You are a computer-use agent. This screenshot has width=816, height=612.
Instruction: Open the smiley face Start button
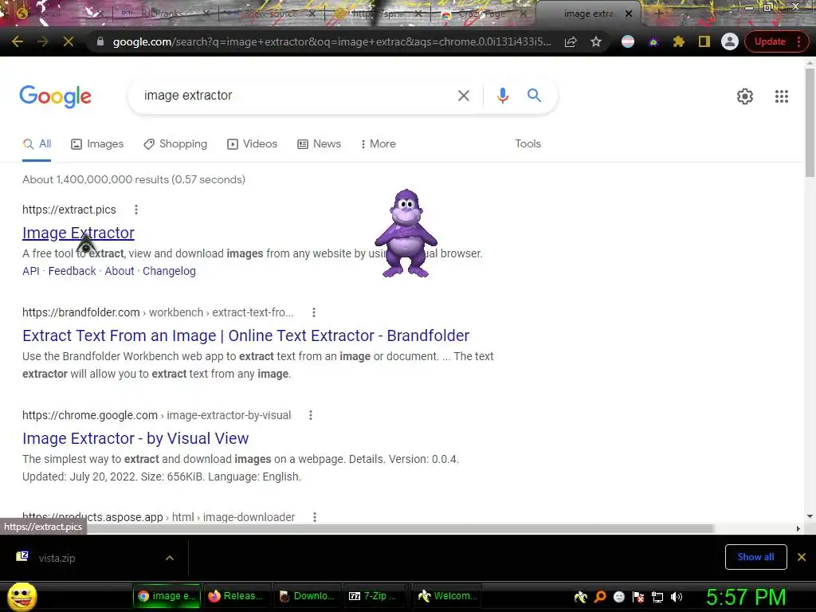tap(22, 597)
